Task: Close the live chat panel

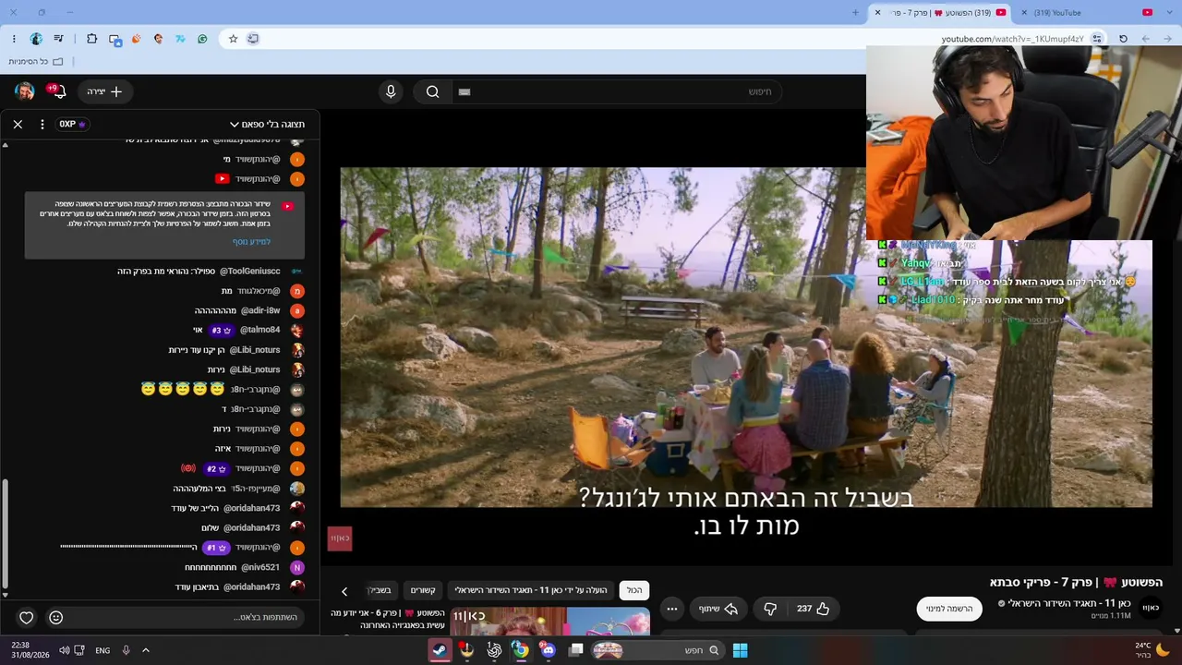Action: [x=18, y=124]
